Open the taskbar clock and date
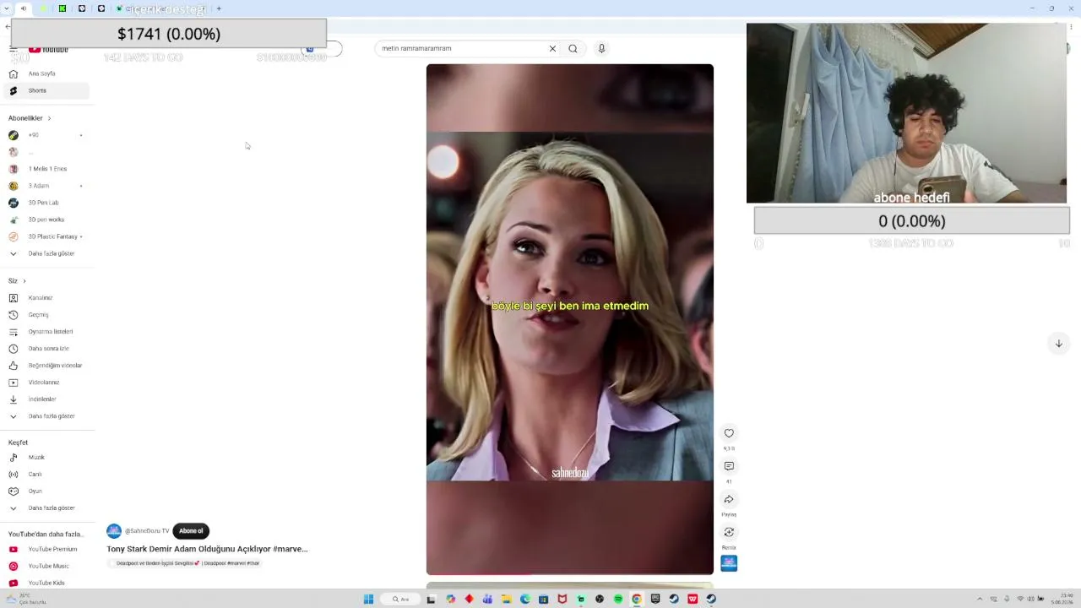Viewport: 1081px width, 608px height. point(1062,600)
